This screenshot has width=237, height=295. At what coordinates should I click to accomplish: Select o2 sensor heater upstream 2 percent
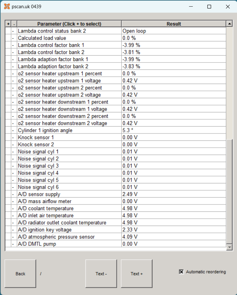[69, 88]
